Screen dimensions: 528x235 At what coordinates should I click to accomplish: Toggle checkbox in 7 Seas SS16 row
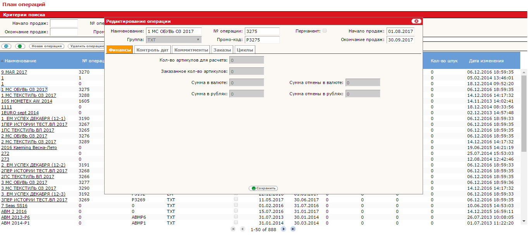(x=236, y=205)
